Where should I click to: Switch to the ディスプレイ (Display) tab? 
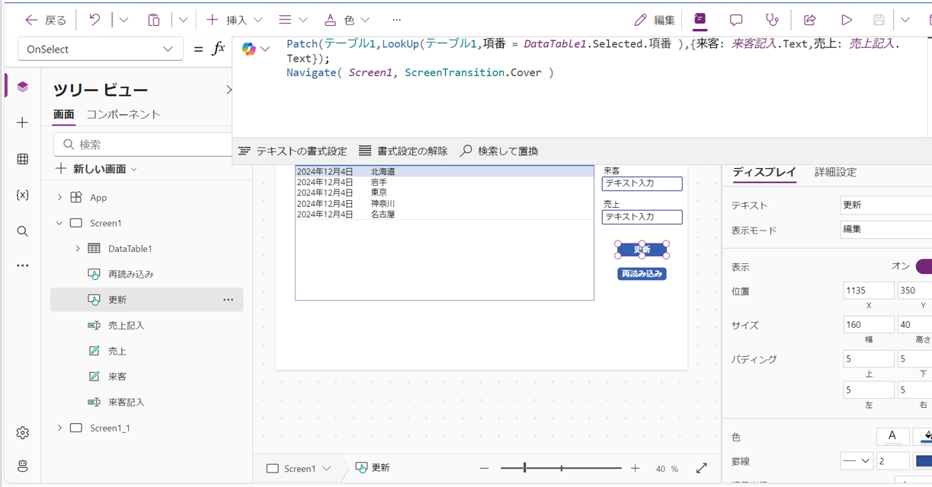[x=764, y=172]
